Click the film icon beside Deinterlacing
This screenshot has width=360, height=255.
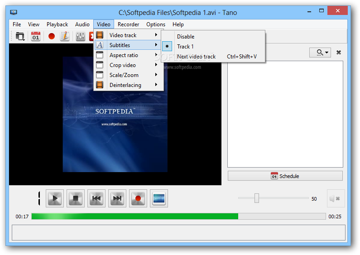click(100, 85)
